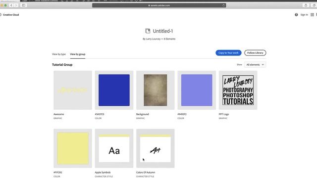Go forward with browser forward arrow
317x178 pixels.
point(16,5)
